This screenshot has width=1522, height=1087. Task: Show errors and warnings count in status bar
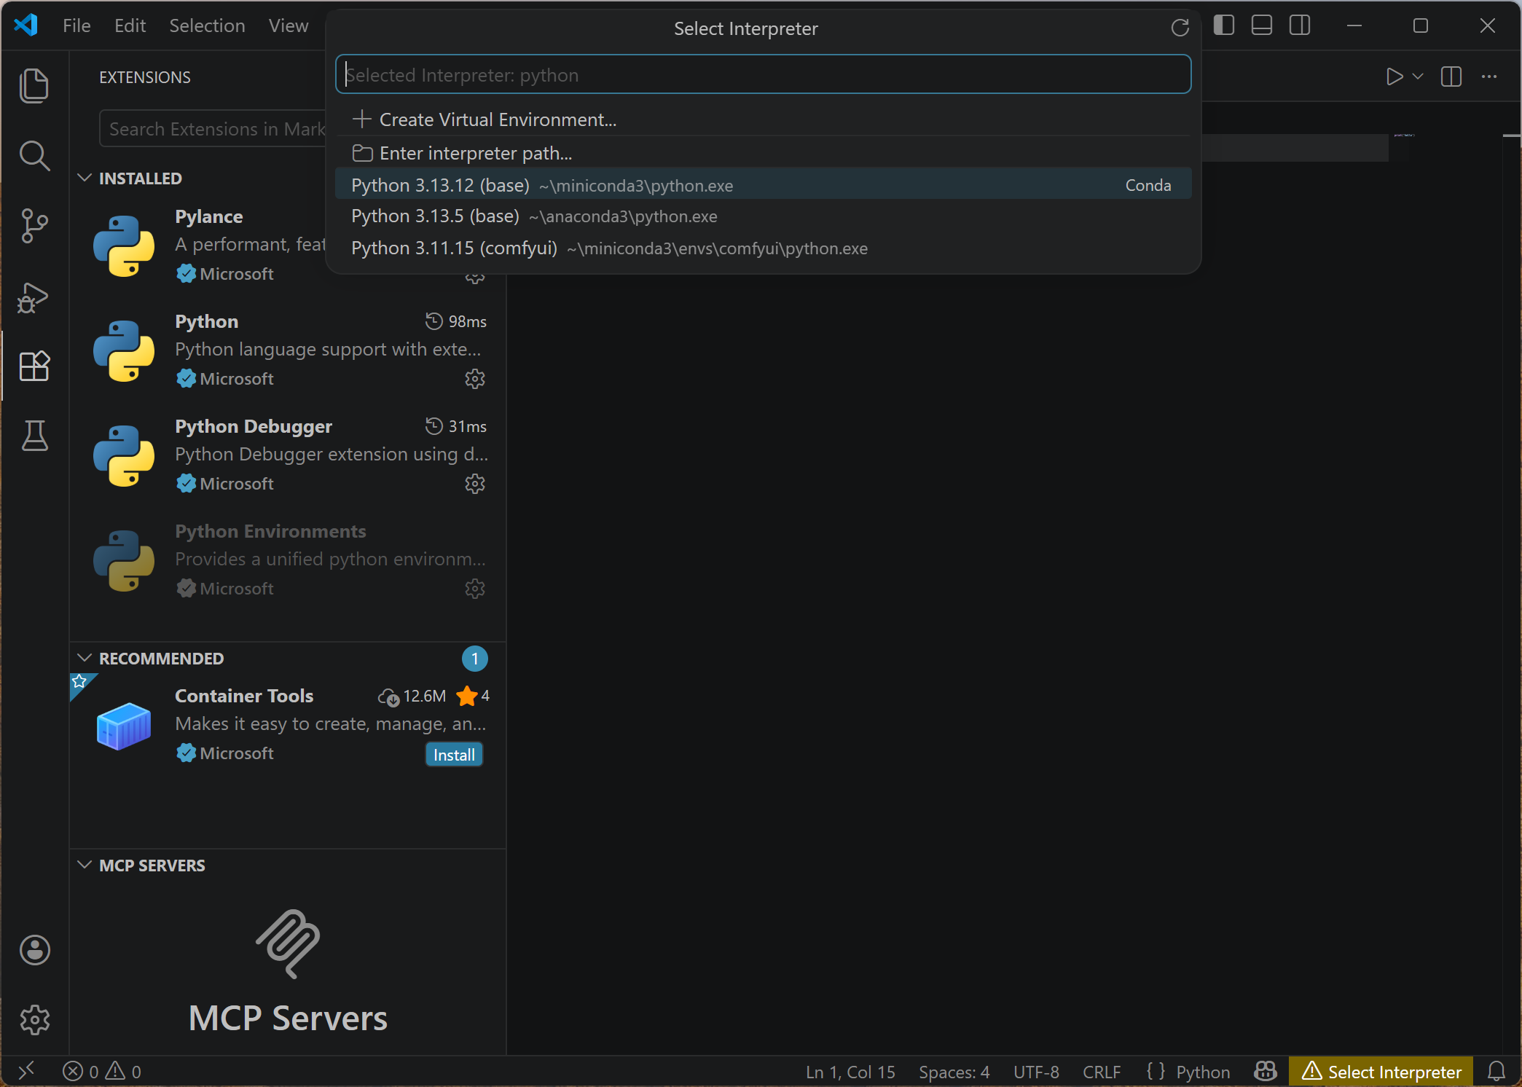(x=102, y=1072)
